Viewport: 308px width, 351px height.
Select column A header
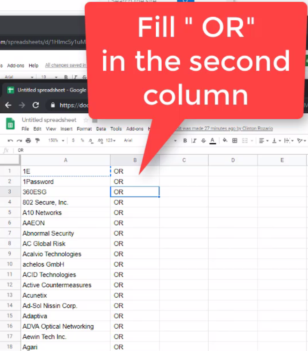tap(65, 160)
